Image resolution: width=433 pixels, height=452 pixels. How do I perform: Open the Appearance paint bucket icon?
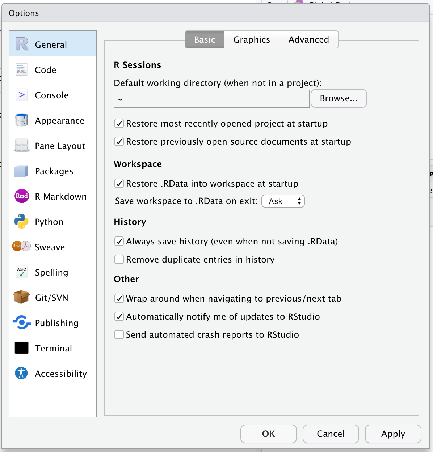coord(22,120)
